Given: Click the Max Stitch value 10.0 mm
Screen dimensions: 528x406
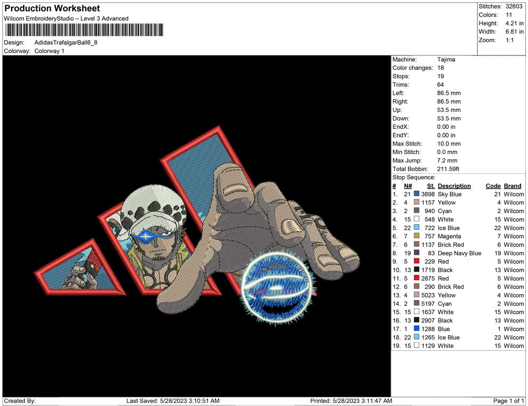Looking at the screenshot, I should (449, 144).
